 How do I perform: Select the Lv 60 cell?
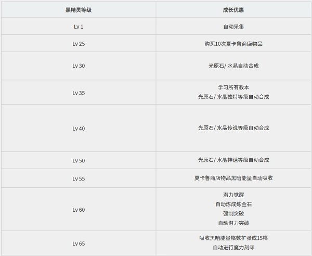click(x=79, y=209)
